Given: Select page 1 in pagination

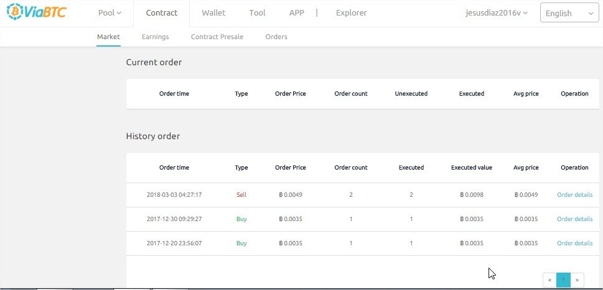Looking at the screenshot, I should [x=563, y=280].
